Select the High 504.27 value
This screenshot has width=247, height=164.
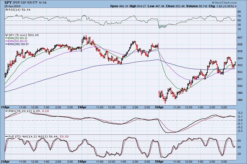tap(138, 6)
